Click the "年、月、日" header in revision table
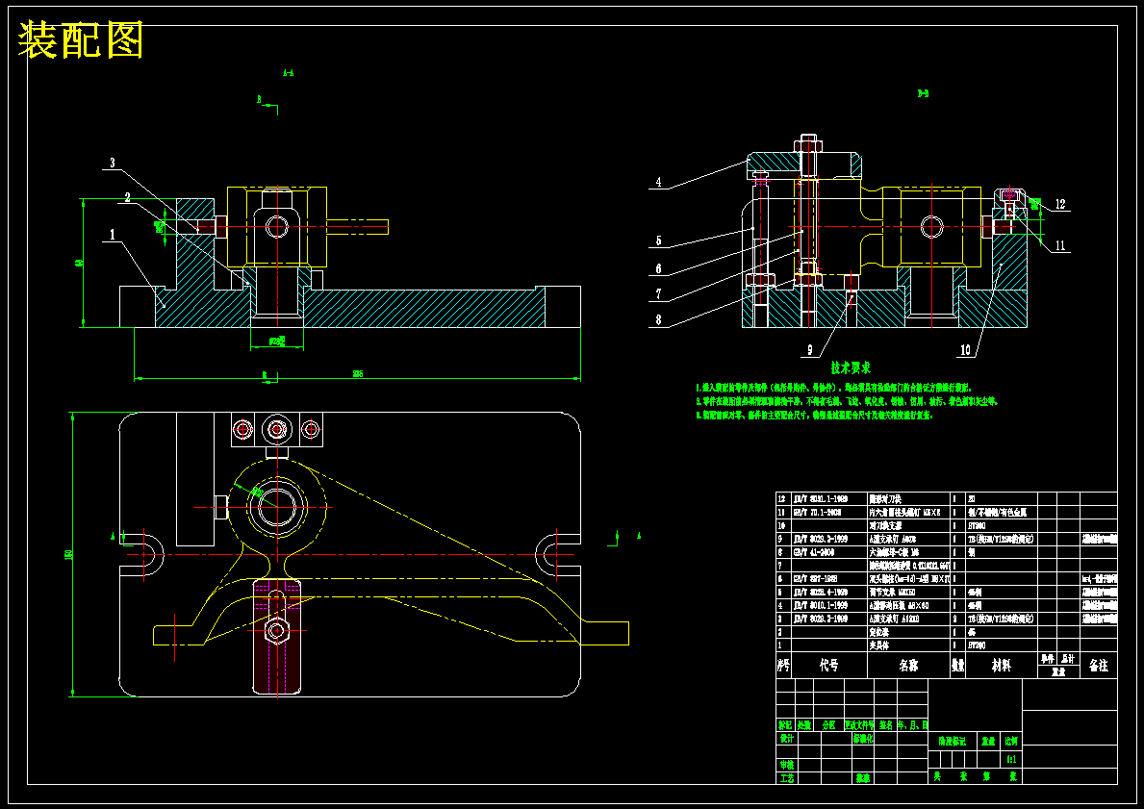Viewport: 1144px width, 809px height. (x=912, y=726)
